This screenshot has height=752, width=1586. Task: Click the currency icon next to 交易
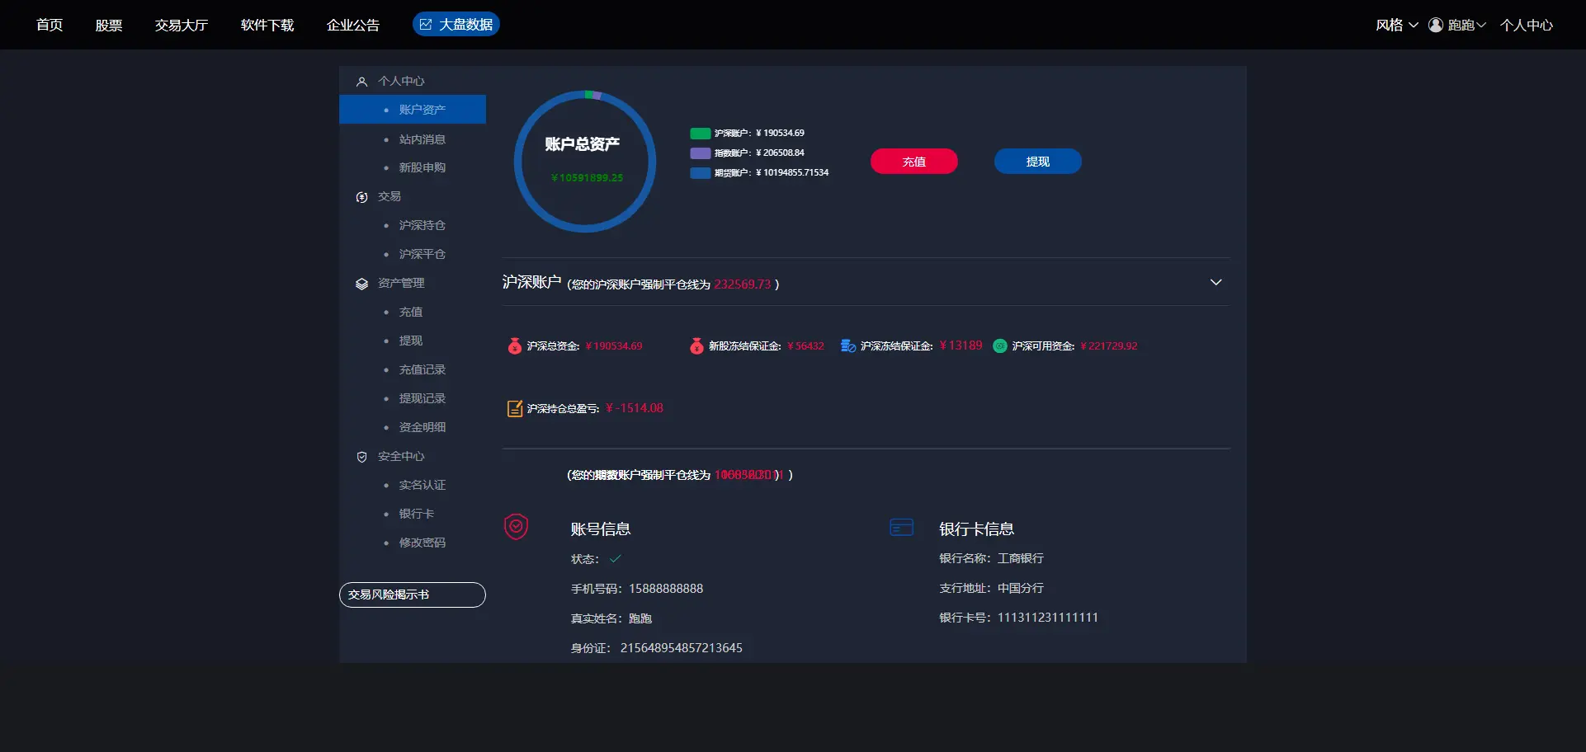pos(361,197)
